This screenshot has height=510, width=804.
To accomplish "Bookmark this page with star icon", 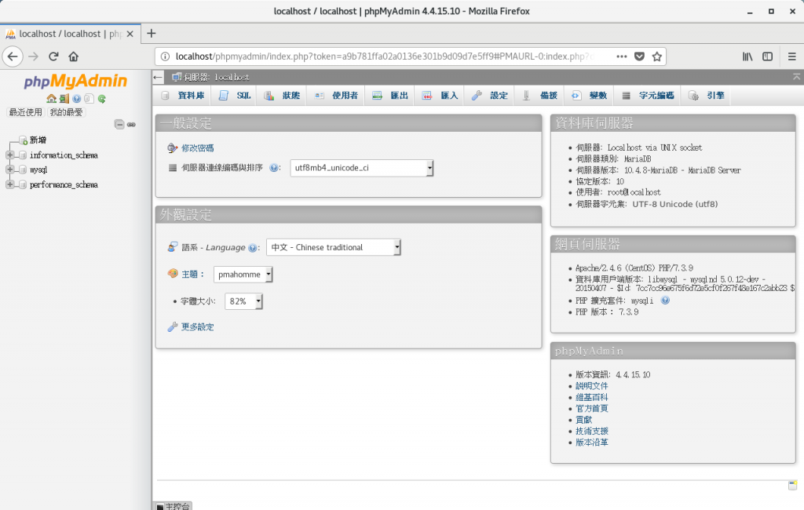I will click(657, 56).
